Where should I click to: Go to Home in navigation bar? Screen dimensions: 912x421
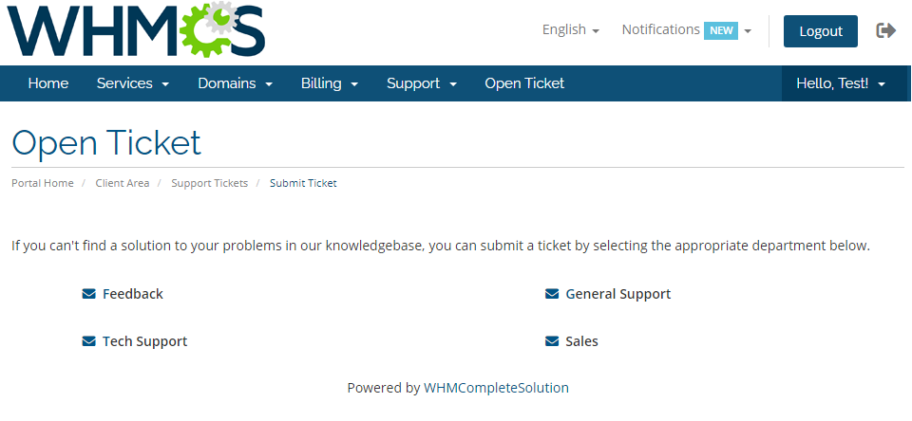pyautogui.click(x=48, y=83)
